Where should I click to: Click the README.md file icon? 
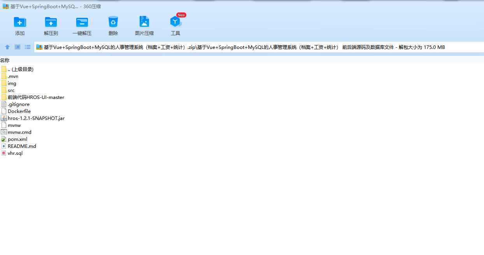click(x=4, y=146)
